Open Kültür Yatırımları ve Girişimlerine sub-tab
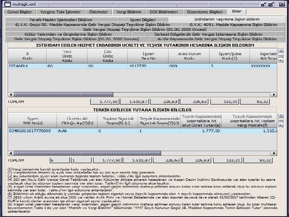The image size is (289, 217). click(x=68, y=34)
